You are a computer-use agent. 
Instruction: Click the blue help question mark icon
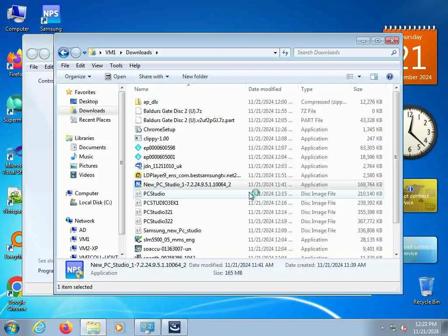tap(390, 77)
